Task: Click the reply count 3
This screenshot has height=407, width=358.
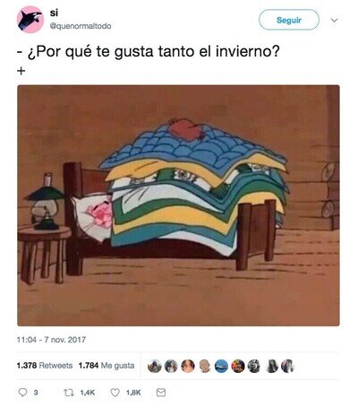Action: point(36,393)
